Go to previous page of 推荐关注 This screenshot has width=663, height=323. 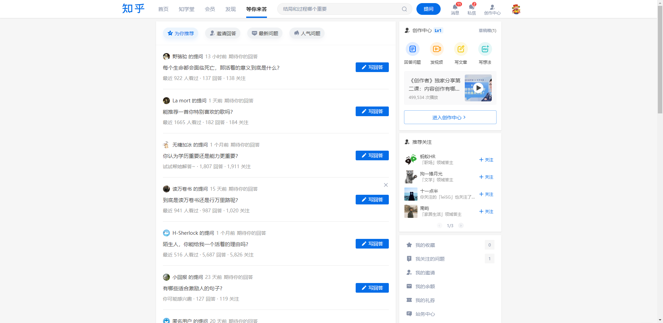440,225
